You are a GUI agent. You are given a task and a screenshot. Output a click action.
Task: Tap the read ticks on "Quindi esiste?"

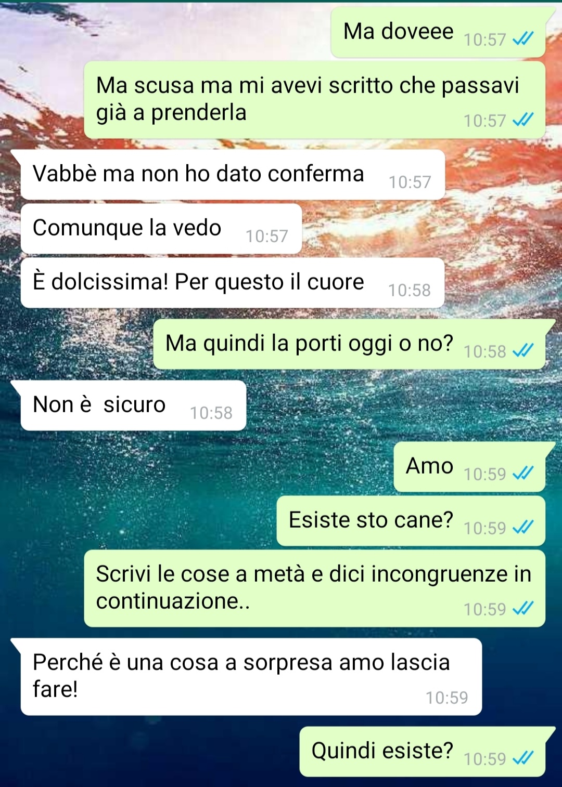(x=523, y=758)
